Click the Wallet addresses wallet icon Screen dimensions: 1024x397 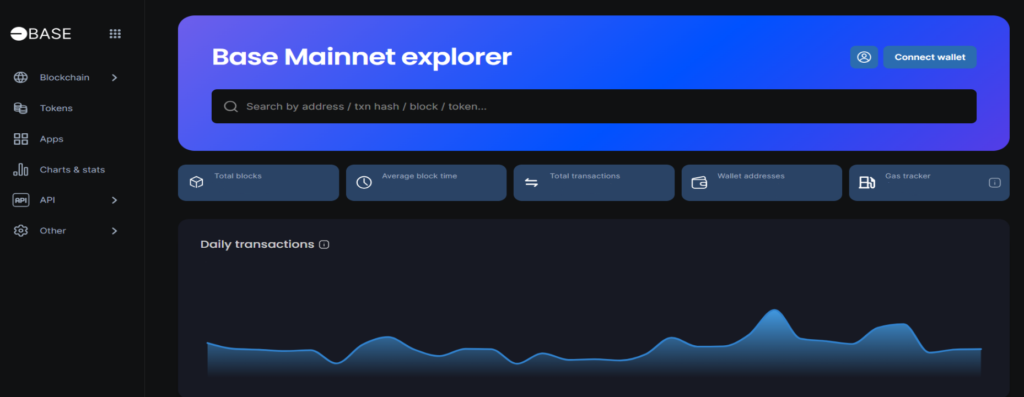699,182
